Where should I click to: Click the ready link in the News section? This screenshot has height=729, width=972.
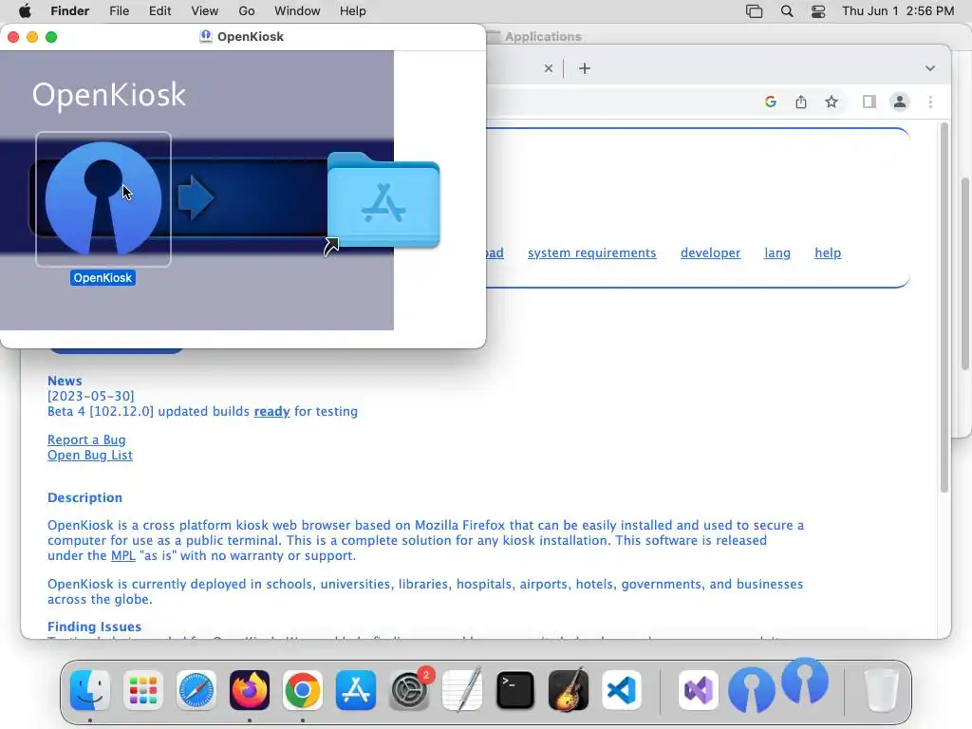point(271,412)
